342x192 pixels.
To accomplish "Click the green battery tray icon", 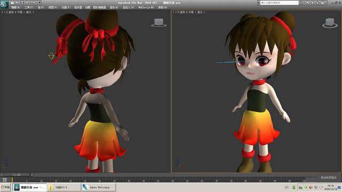I will point(294,187).
